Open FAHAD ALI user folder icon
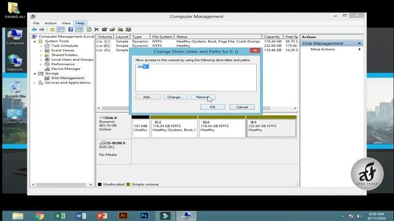 pyautogui.click(x=15, y=10)
